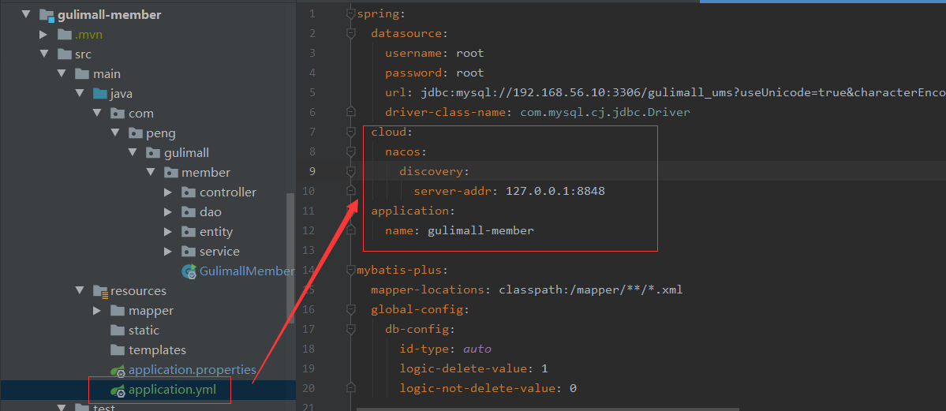Screen dimensions: 946x411
Task: Toggle fold marker at global-config line
Action: (350, 309)
